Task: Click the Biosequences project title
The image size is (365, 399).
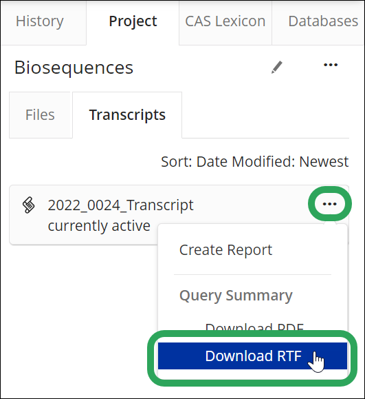Action: (74, 68)
